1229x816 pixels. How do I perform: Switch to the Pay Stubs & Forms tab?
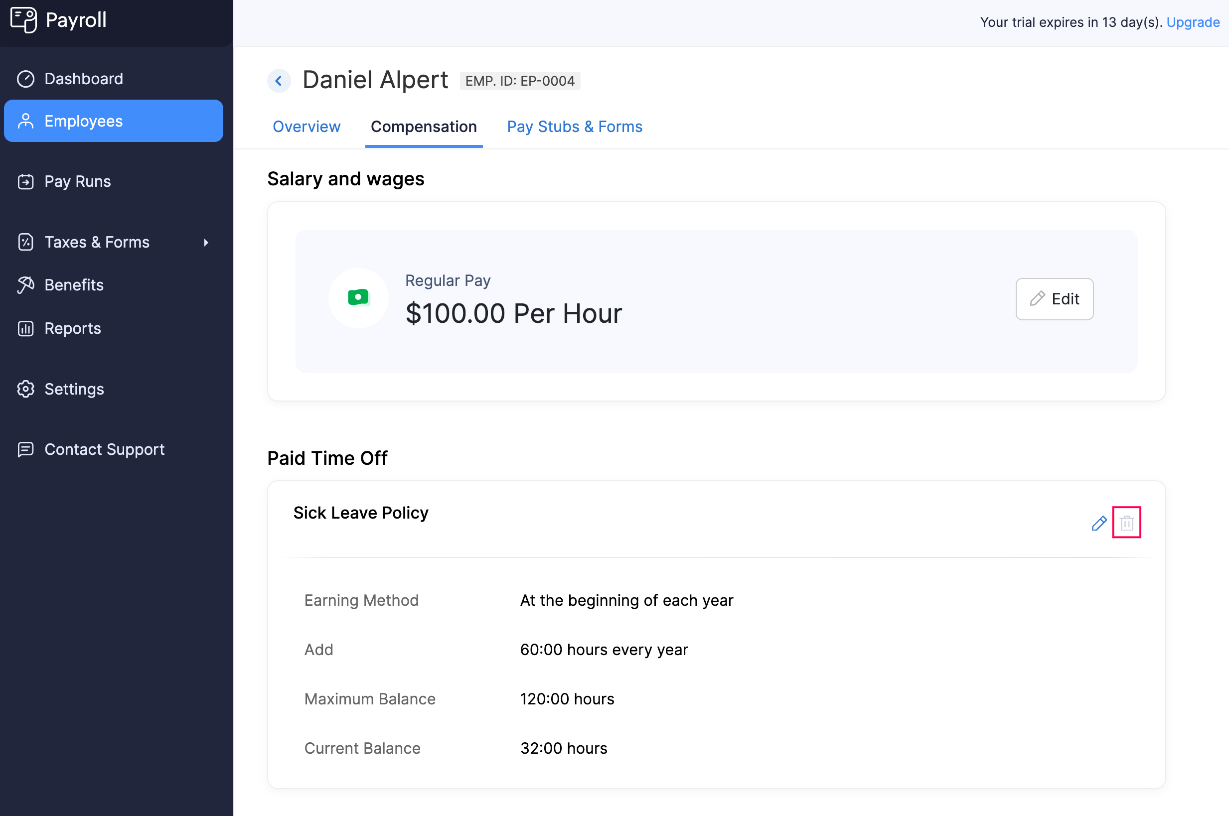[575, 127]
